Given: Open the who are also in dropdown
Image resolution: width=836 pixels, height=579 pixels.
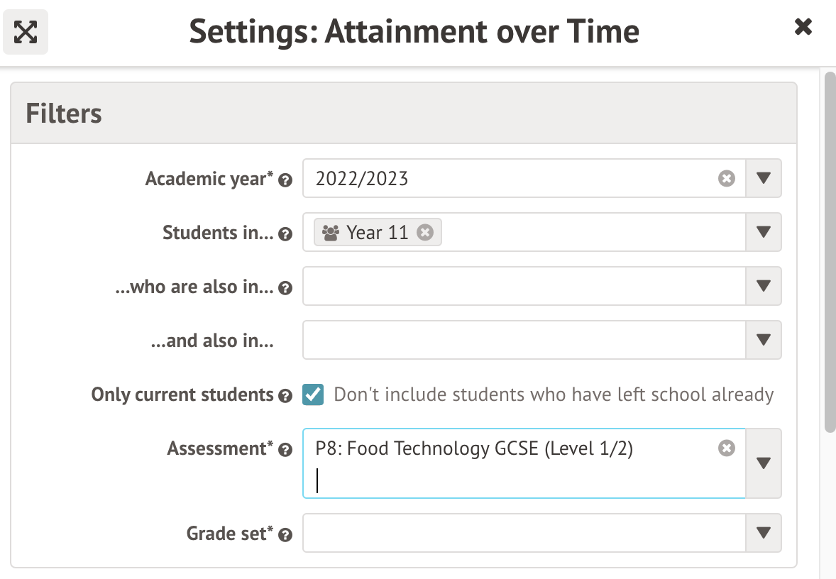Looking at the screenshot, I should pos(764,286).
